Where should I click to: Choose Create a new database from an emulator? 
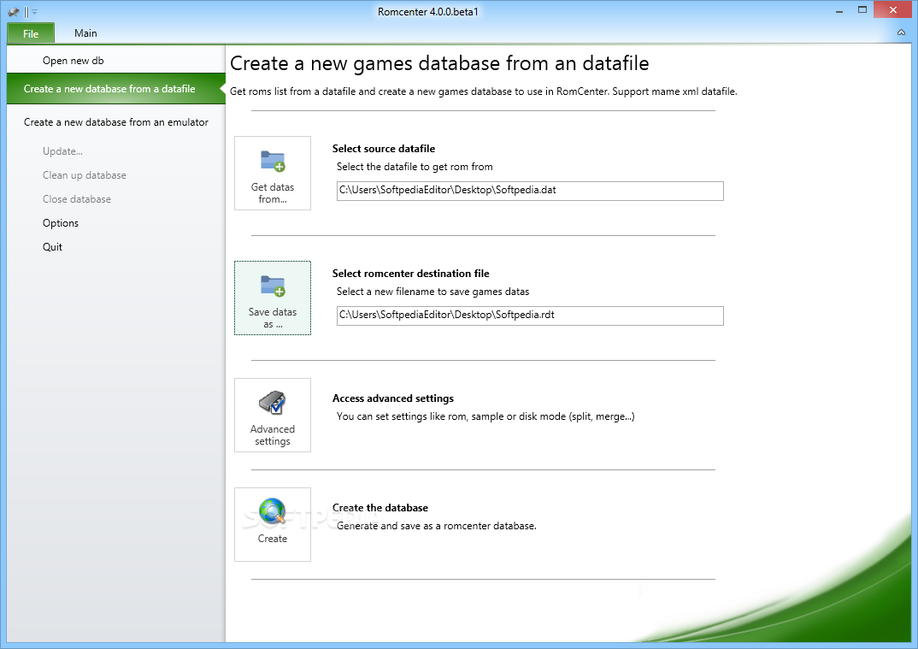coord(116,121)
